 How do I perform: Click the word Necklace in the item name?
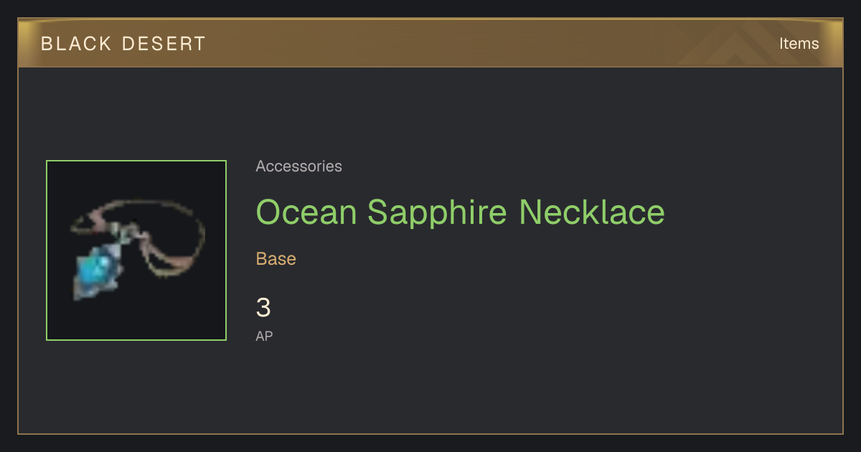(x=592, y=212)
